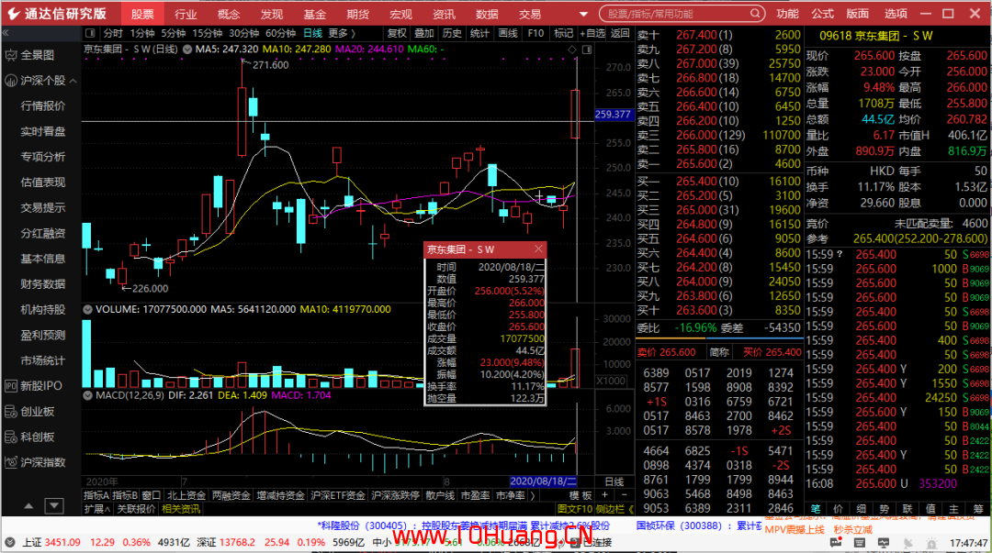Image resolution: width=992 pixels, height=553 pixels.
Task: Click the alarm siren icon in status bar
Action: 931,543
